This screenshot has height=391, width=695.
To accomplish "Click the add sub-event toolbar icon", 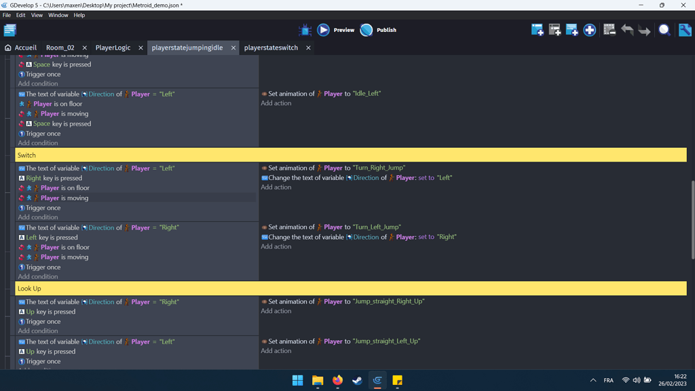I will coord(555,30).
